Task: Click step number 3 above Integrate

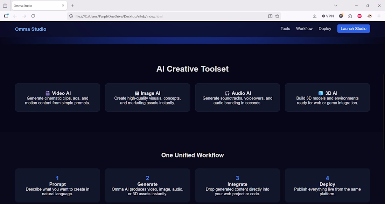Action: pyautogui.click(x=237, y=178)
